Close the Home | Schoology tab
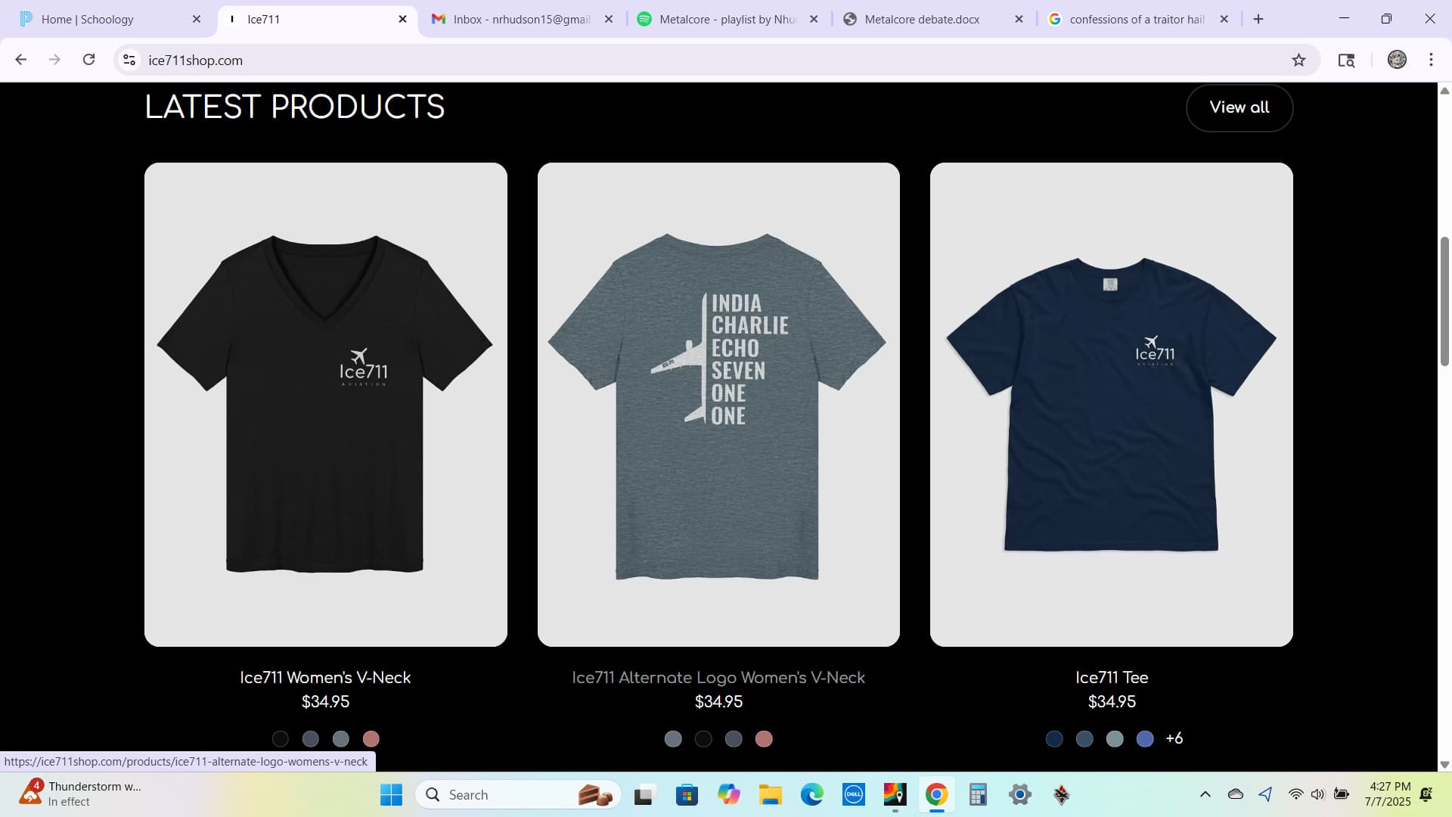This screenshot has height=817, width=1452. (x=197, y=19)
